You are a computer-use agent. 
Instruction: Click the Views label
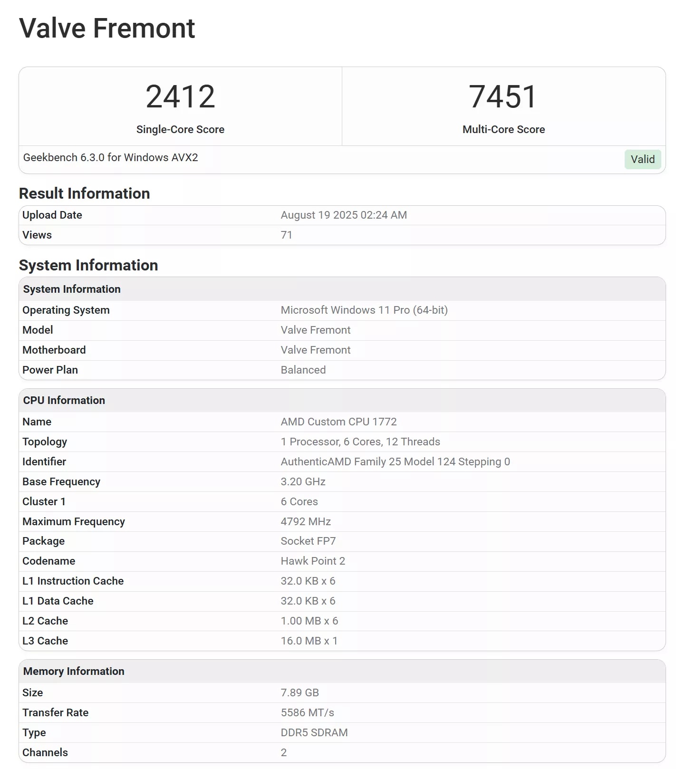(37, 235)
